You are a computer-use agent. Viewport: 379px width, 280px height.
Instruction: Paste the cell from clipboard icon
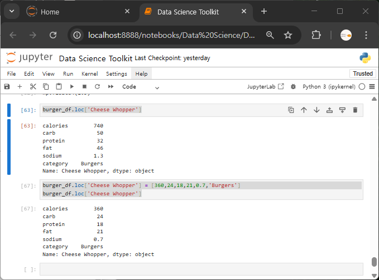59,86
